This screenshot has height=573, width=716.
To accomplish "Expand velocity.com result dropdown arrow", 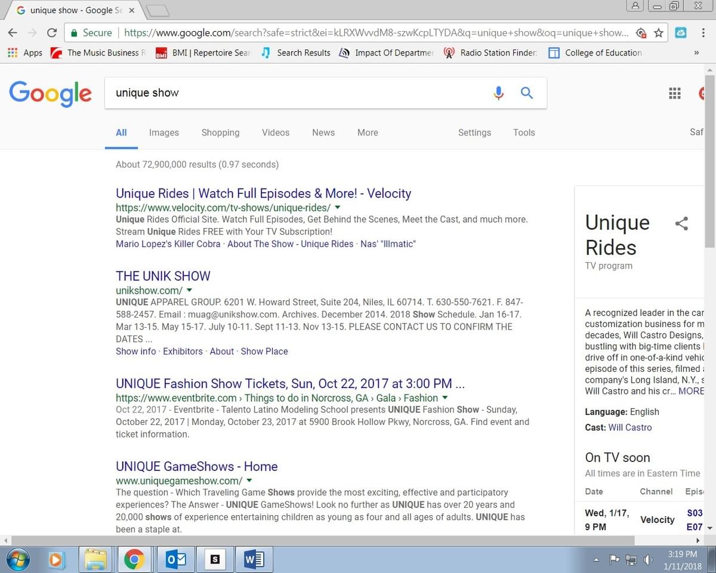I will click(x=338, y=207).
